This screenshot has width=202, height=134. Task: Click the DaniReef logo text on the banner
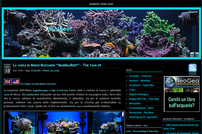[60, 29]
